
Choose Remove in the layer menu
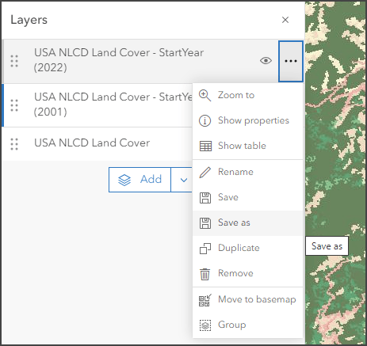[x=248, y=273]
